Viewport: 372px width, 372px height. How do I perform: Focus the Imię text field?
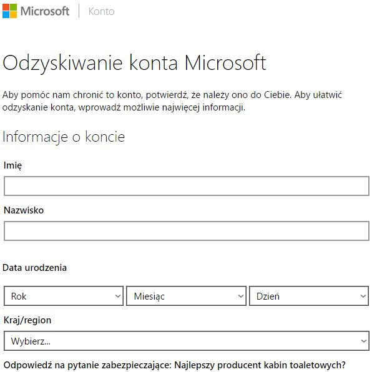point(187,186)
